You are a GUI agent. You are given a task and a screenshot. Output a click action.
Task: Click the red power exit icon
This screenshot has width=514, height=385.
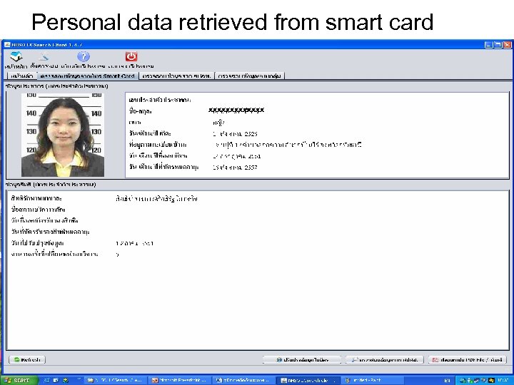tap(131, 56)
